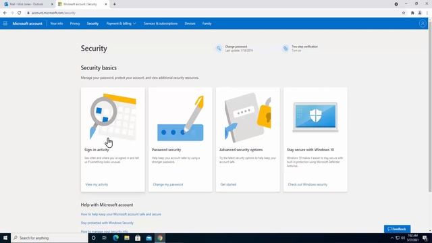Open the Change password header link
The height and width of the screenshot is (243, 432).
(236, 47)
